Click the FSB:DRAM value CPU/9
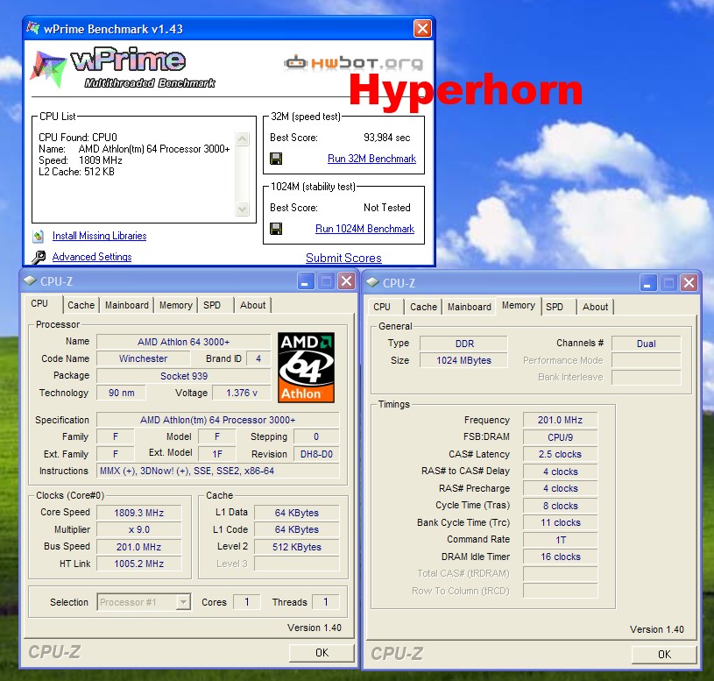This screenshot has height=681, width=714. pyautogui.click(x=560, y=437)
